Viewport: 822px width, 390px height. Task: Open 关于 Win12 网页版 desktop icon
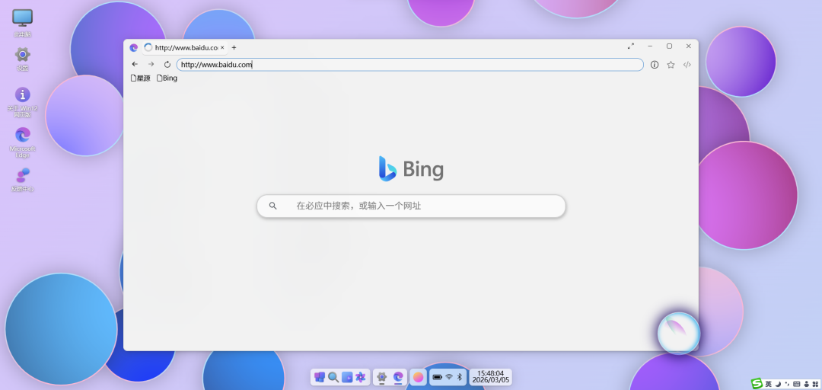click(22, 102)
